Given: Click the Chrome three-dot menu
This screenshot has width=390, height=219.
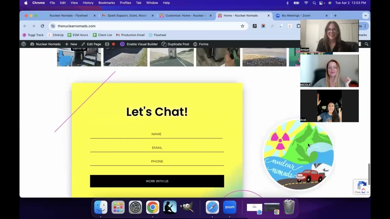Looking at the screenshot, I should (x=365, y=26).
